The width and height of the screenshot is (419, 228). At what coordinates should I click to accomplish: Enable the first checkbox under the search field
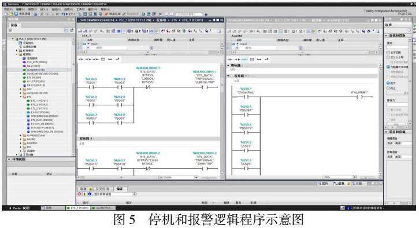click(388, 53)
